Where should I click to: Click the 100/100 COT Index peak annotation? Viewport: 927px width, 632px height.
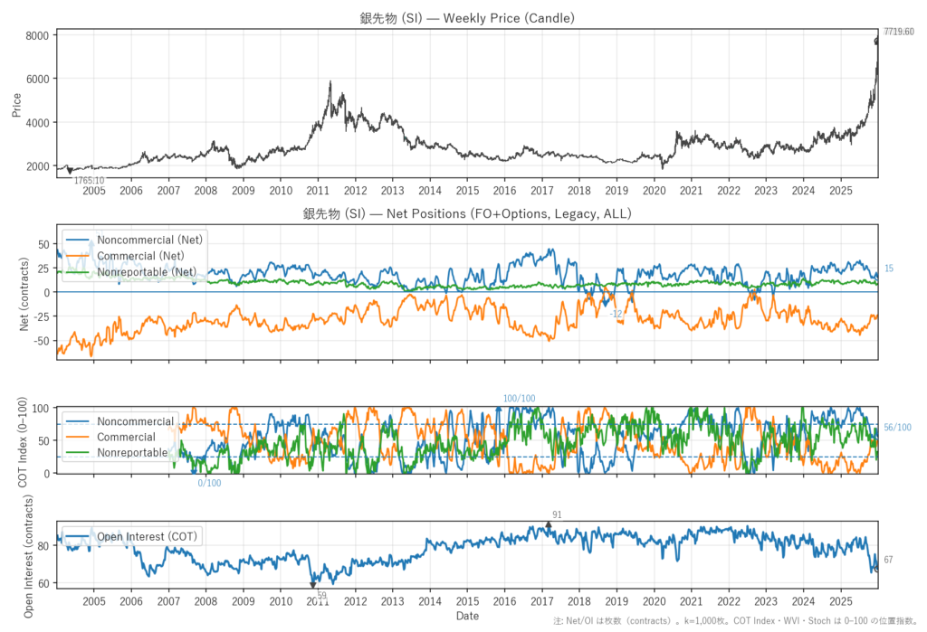point(519,399)
